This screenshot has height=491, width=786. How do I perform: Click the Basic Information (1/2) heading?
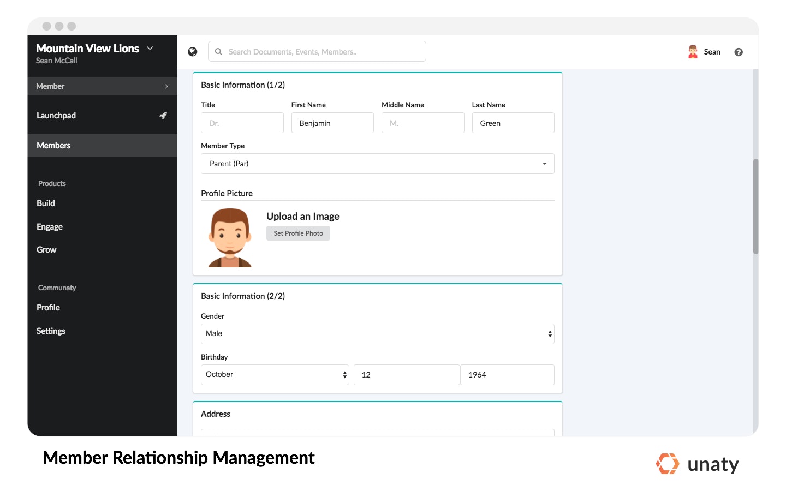coord(243,85)
